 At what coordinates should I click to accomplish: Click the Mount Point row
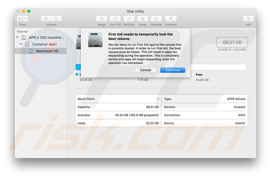click(x=118, y=99)
